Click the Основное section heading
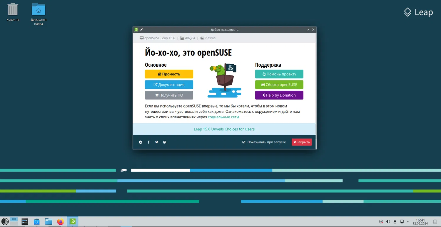The height and width of the screenshot is (227, 441). click(156, 65)
